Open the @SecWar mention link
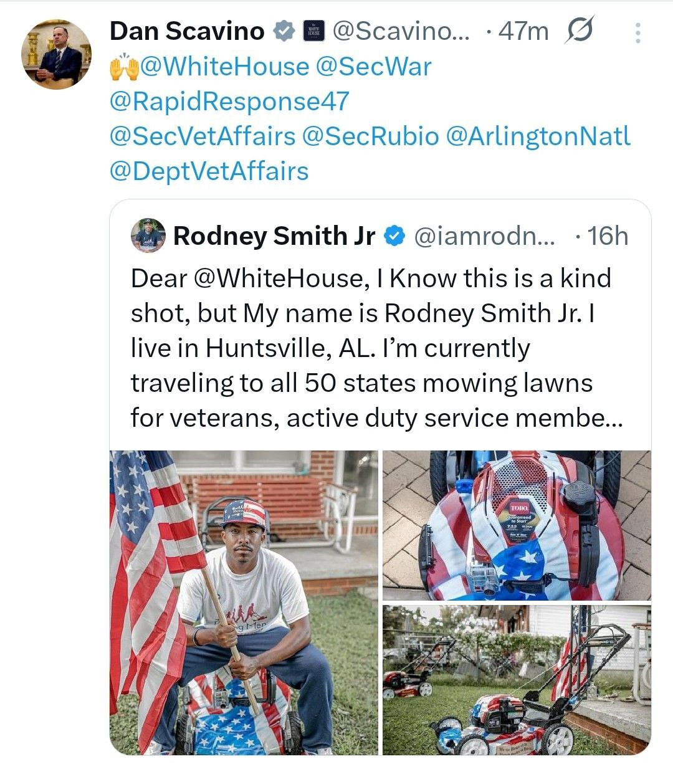The image size is (673, 767). [x=373, y=67]
